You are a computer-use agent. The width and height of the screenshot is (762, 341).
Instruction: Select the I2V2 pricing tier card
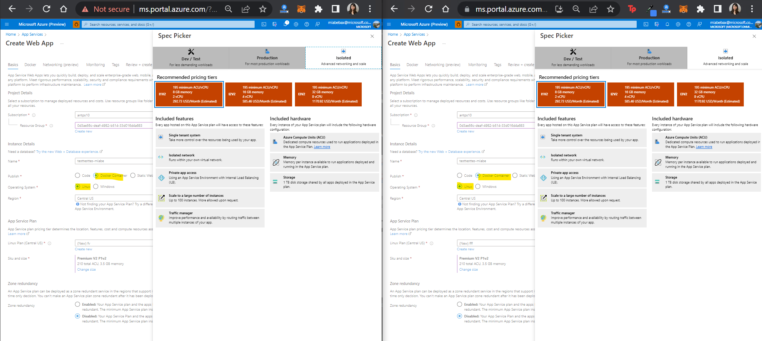(x=258, y=94)
